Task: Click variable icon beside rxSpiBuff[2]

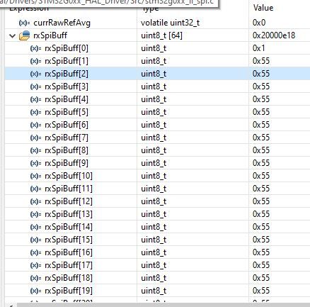Action: point(35,74)
